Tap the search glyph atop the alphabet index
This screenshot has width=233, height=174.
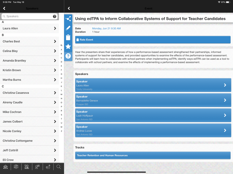(61, 45)
